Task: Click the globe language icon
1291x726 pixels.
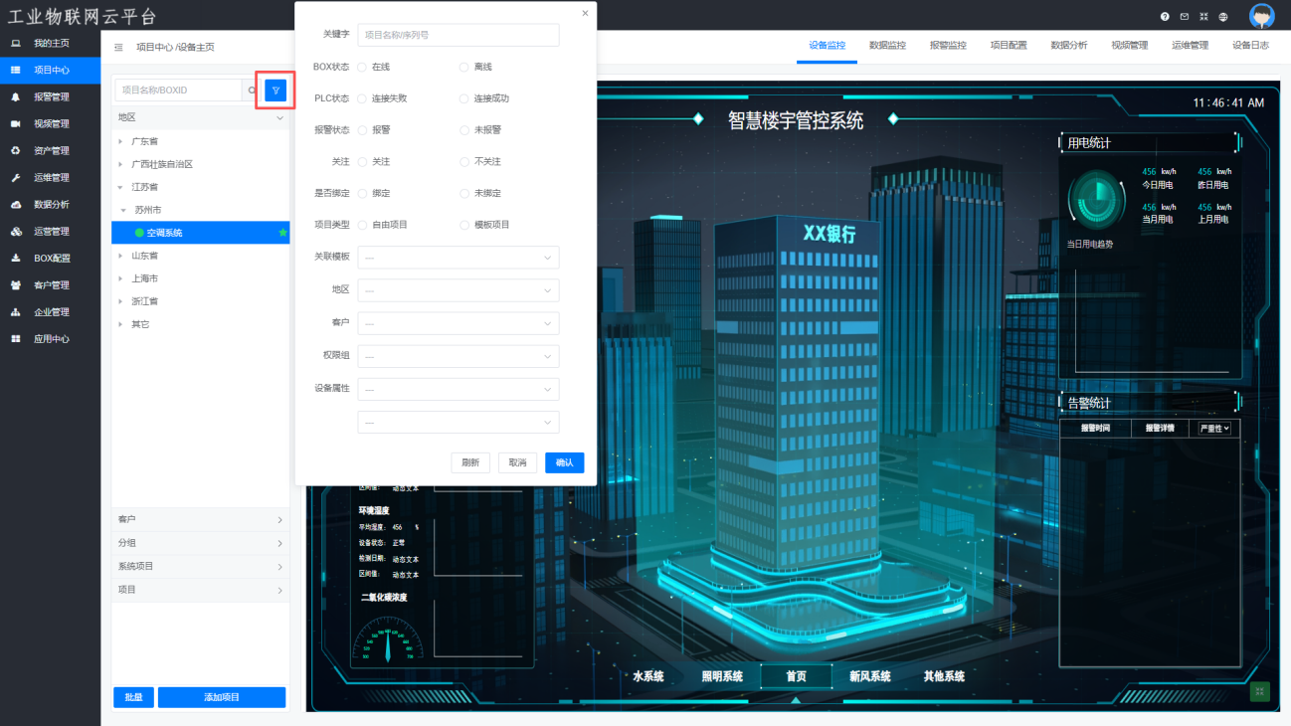Action: 1223,17
